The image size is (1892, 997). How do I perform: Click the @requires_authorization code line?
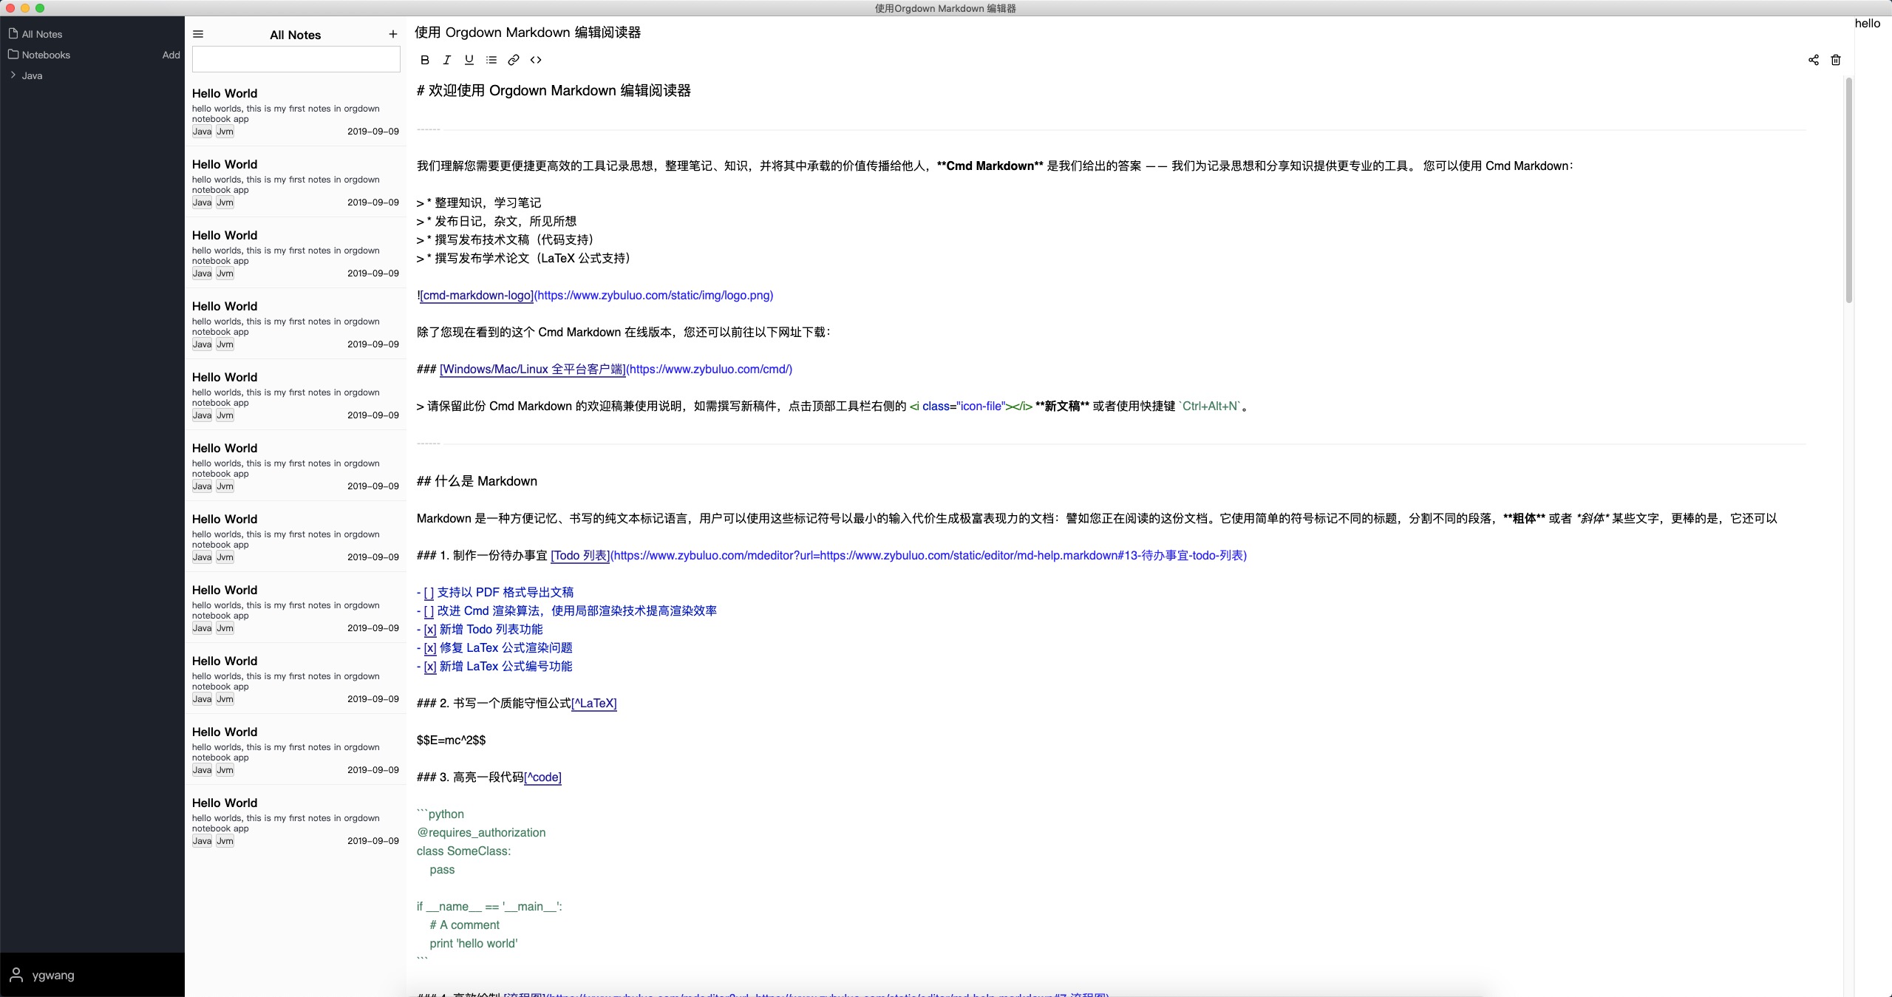pos(481,832)
